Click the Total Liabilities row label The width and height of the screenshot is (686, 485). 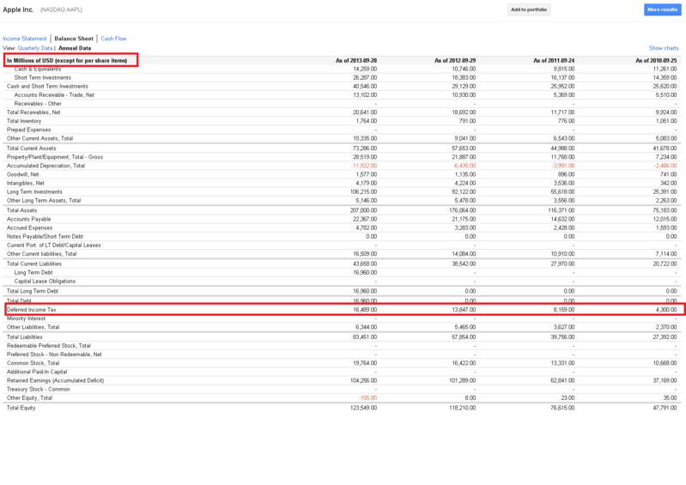[25, 337]
